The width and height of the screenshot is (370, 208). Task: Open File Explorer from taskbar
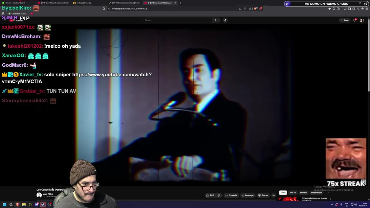pyautogui.click(x=24, y=205)
